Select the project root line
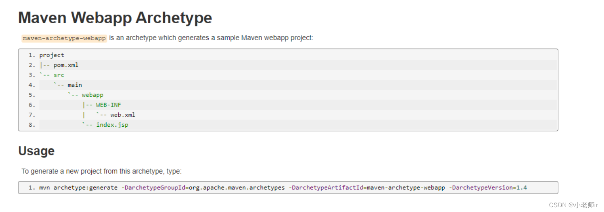Image resolution: width=604 pixels, height=212 pixels. click(x=52, y=55)
